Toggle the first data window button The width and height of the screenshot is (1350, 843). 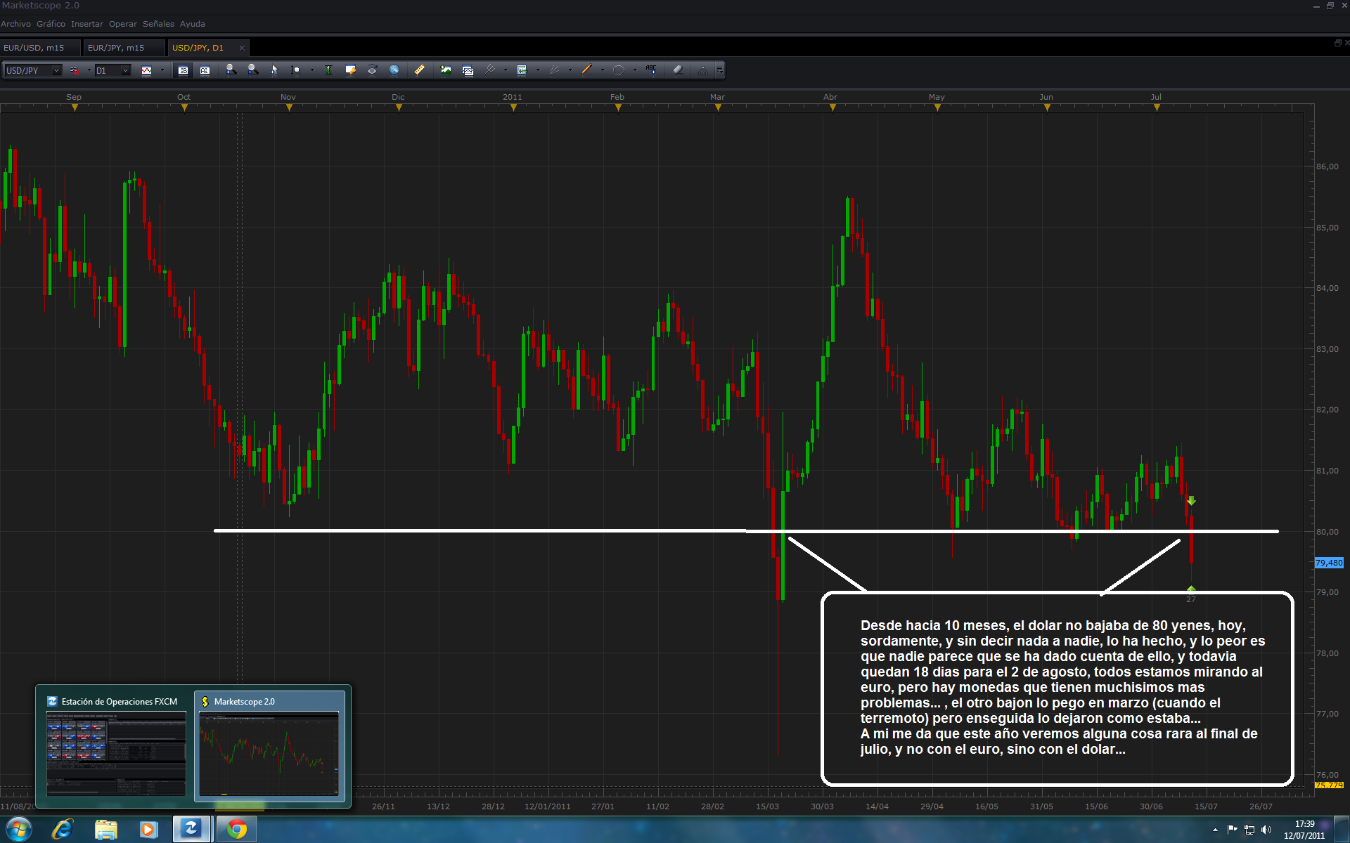(183, 70)
